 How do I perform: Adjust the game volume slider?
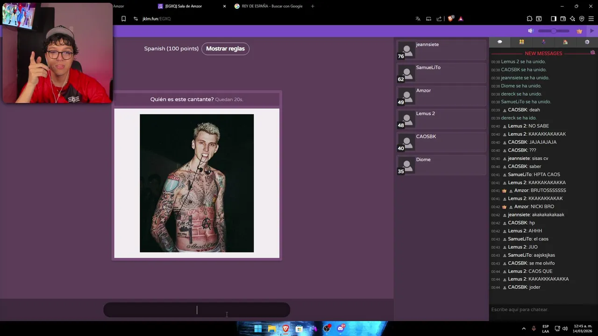[x=554, y=31]
